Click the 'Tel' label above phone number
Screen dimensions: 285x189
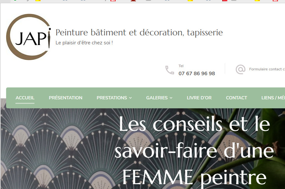point(181,66)
